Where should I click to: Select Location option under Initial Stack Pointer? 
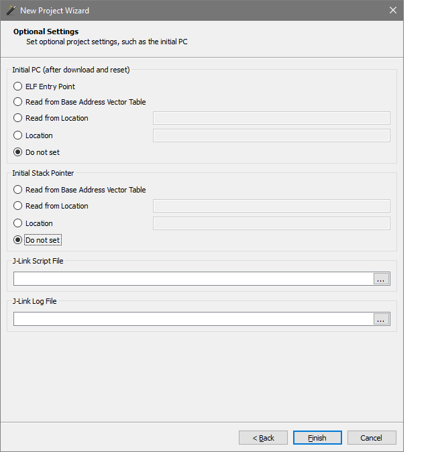(18, 223)
